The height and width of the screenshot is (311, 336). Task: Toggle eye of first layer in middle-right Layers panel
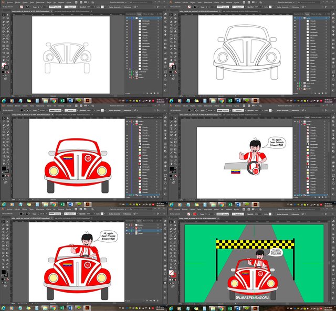coord(295,121)
